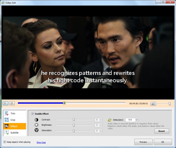Open the Subtitle tab
The image size is (176, 148).
[x=15, y=133]
